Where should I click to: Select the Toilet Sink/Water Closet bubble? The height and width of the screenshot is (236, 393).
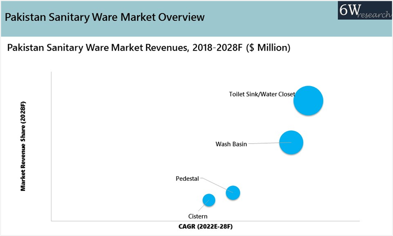coord(308,101)
